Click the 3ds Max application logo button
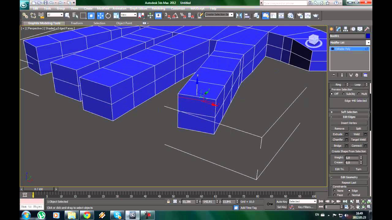The image size is (392, 220). (24, 4)
